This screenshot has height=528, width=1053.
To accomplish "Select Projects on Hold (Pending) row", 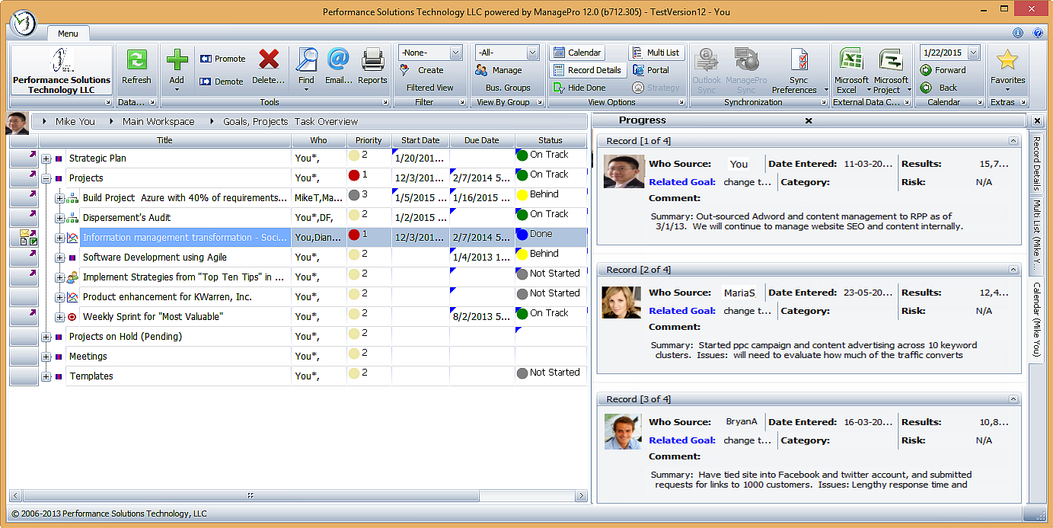I will (126, 337).
